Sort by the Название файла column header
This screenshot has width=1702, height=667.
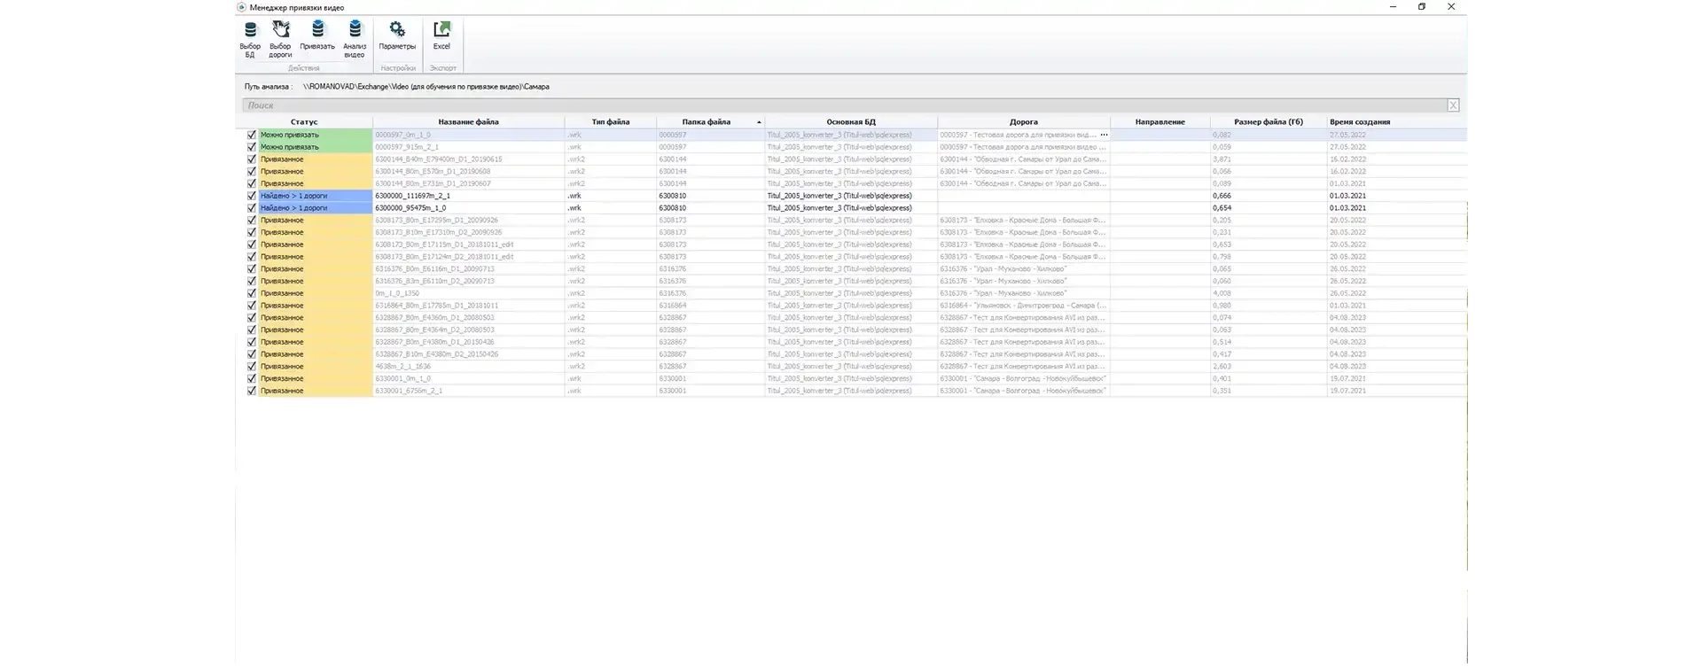tap(468, 122)
